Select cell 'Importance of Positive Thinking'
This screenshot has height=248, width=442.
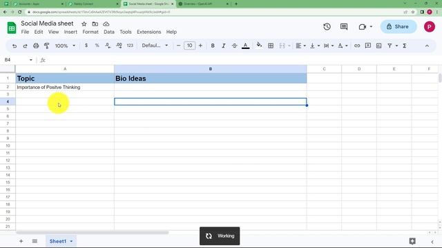pyautogui.click(x=65, y=87)
